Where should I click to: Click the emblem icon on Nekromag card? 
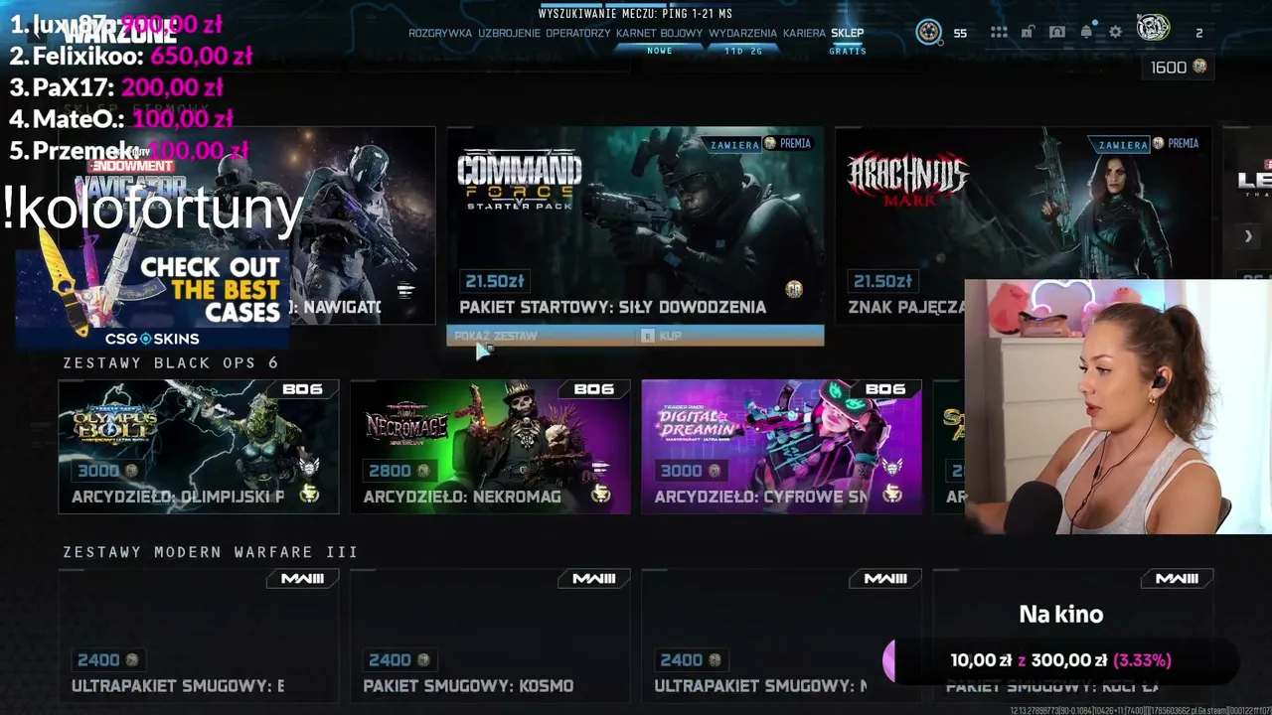pyautogui.click(x=600, y=494)
